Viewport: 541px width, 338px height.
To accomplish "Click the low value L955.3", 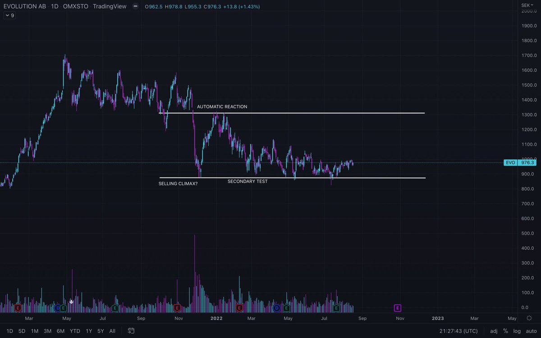I will (x=193, y=7).
